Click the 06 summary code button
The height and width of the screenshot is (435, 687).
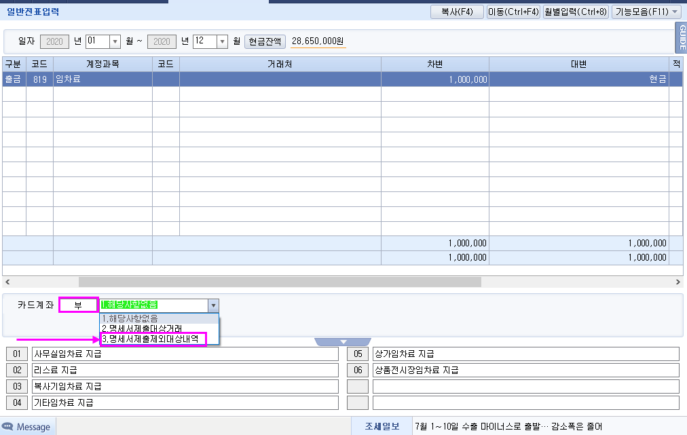358,370
